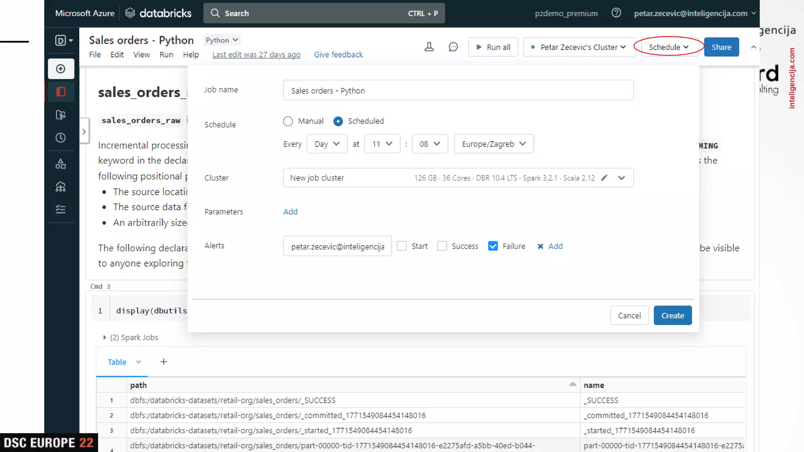Click the Create new plus icon in sidebar
Screen dimensions: 804x452
(61, 69)
